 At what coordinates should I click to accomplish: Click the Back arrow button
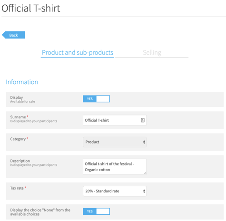point(13,35)
